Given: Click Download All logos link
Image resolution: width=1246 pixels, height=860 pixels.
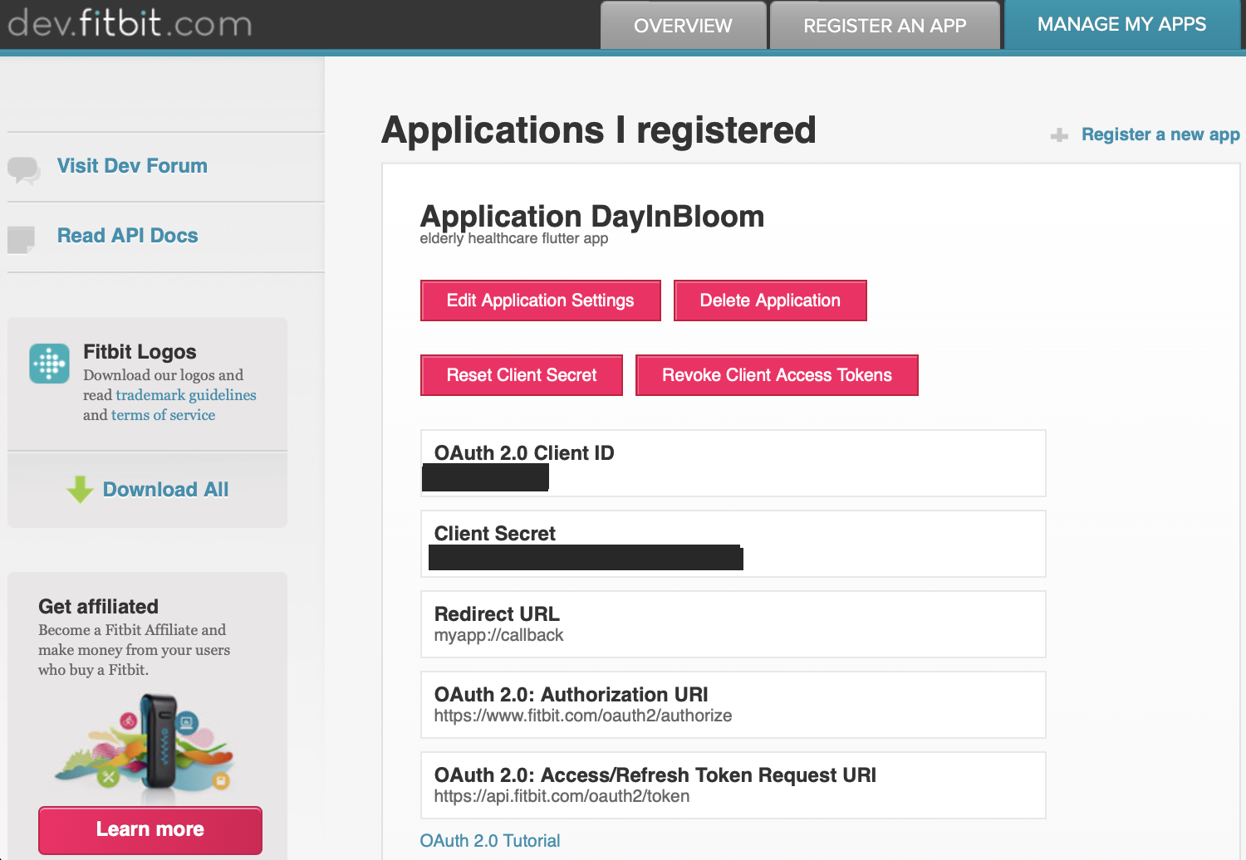Looking at the screenshot, I should [165, 490].
